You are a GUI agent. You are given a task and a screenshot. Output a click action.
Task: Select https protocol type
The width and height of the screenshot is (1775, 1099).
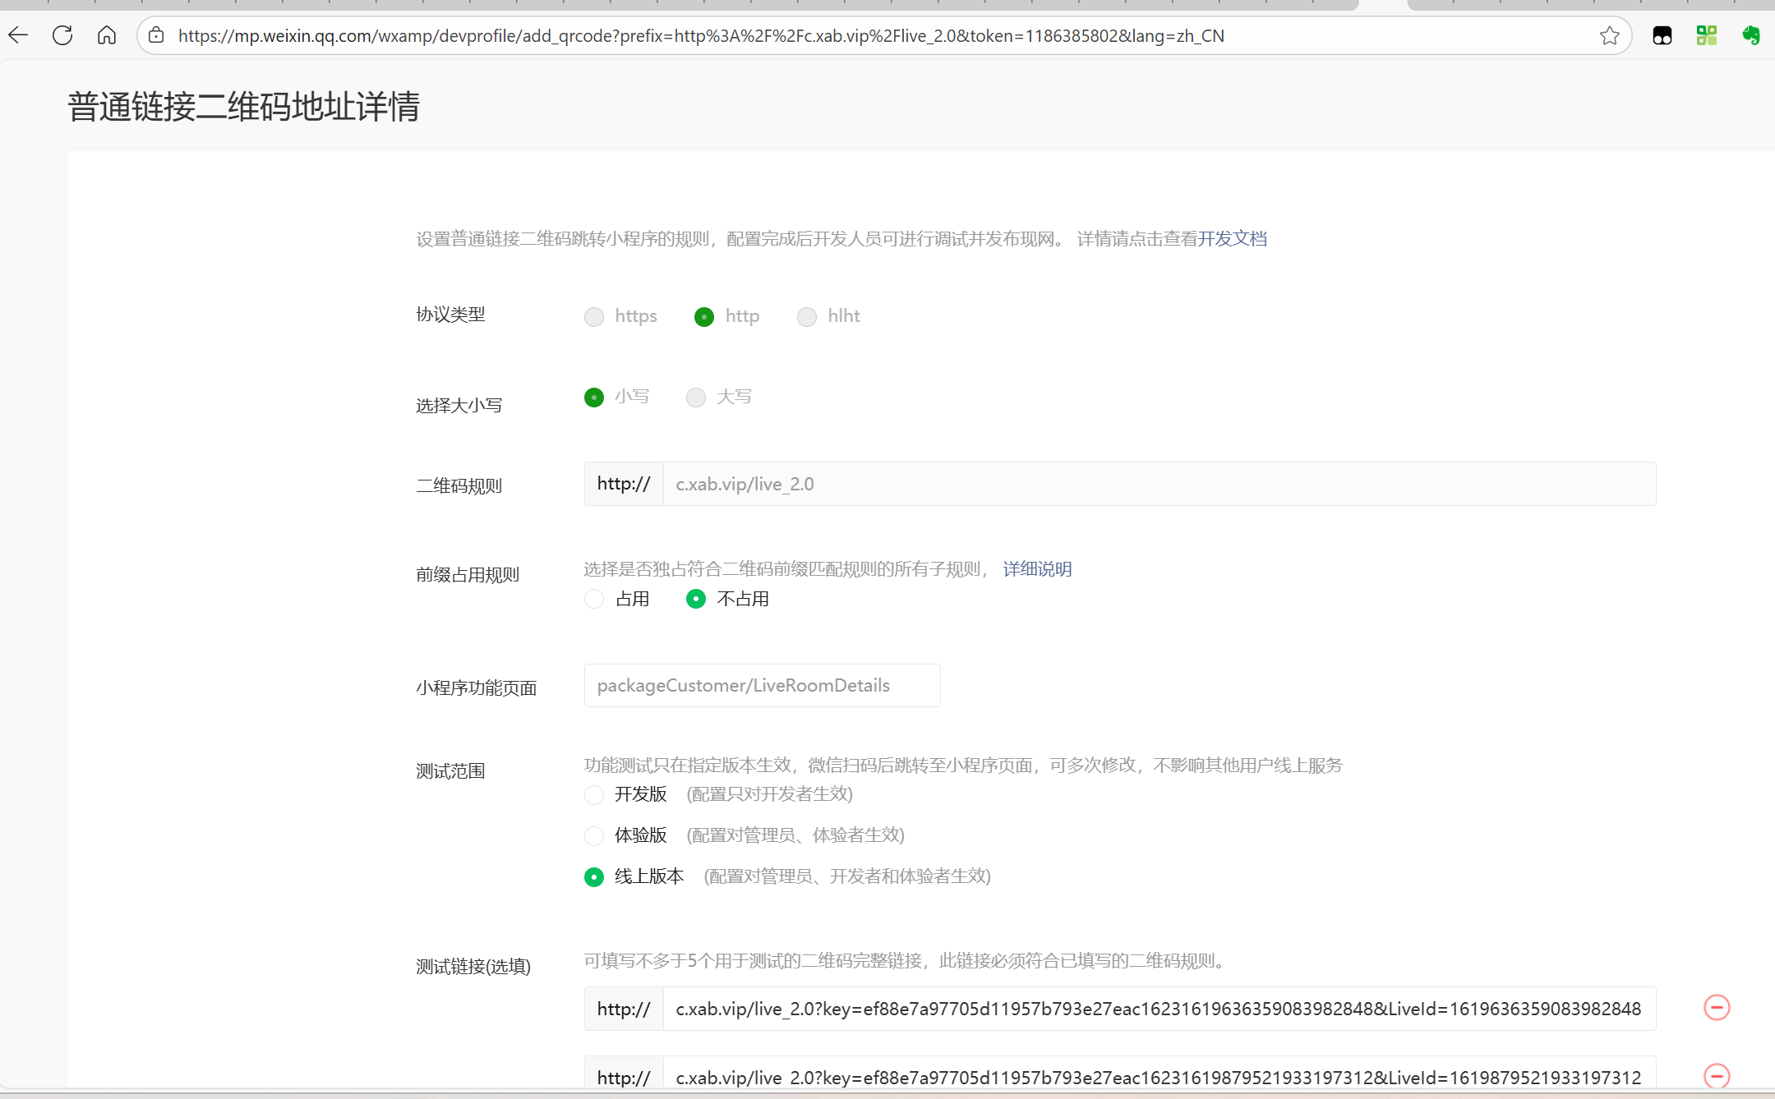pos(594,317)
